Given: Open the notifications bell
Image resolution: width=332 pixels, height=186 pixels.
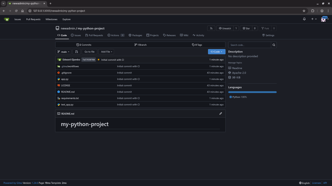Looking at the screenshot, I should (304, 19).
